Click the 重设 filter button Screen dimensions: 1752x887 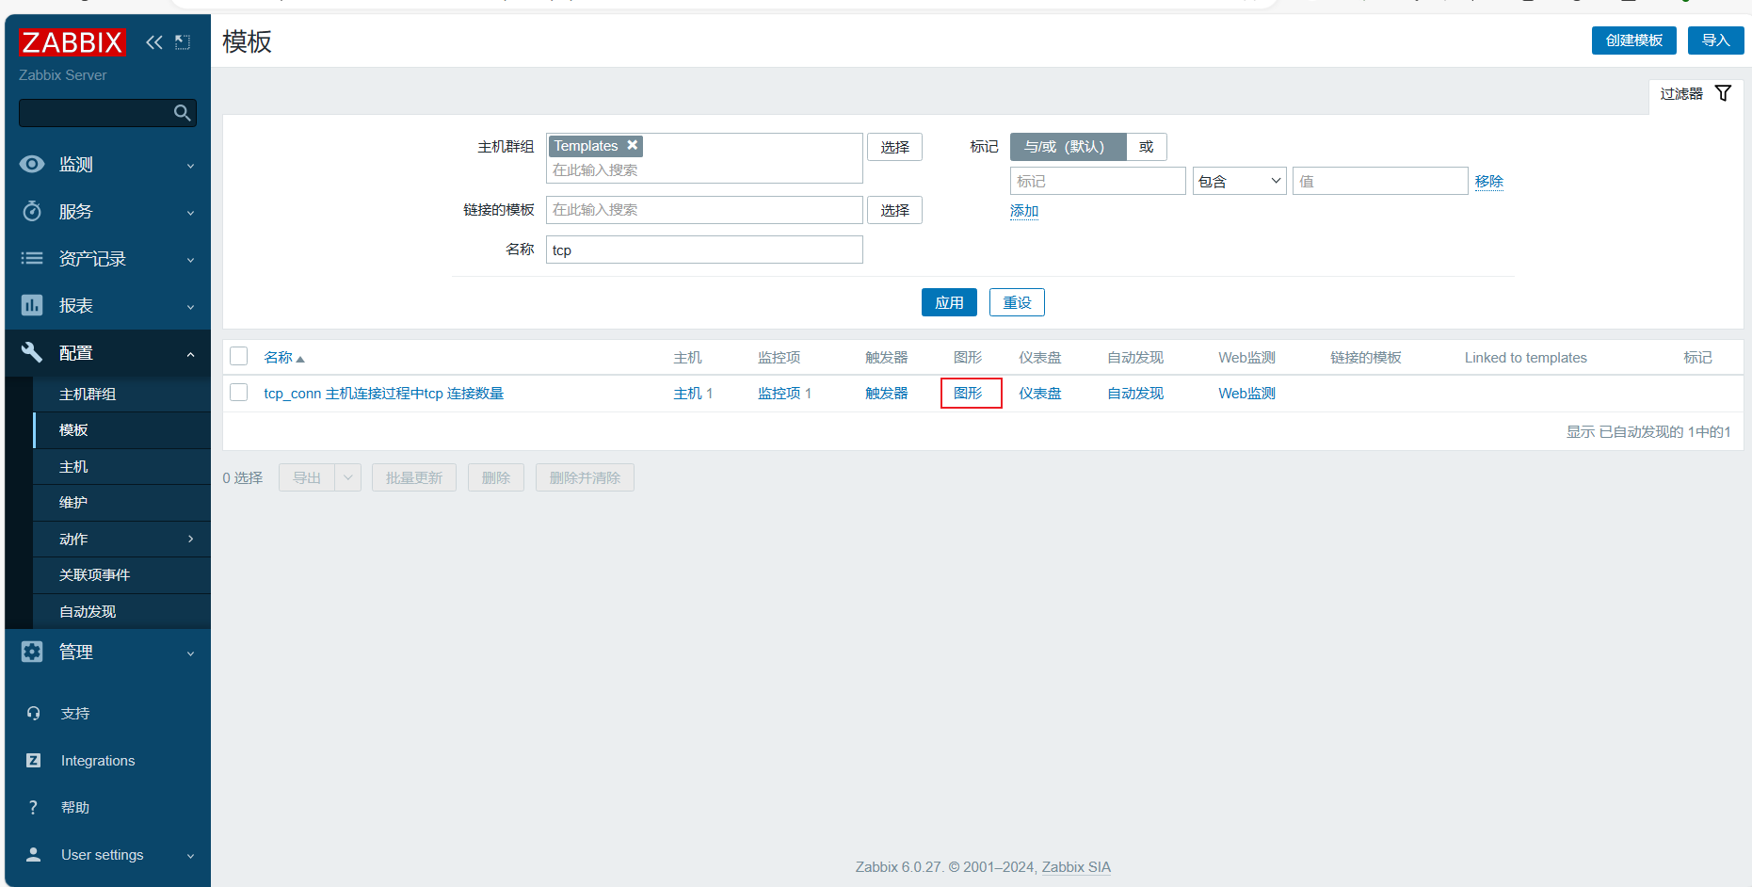(1017, 302)
